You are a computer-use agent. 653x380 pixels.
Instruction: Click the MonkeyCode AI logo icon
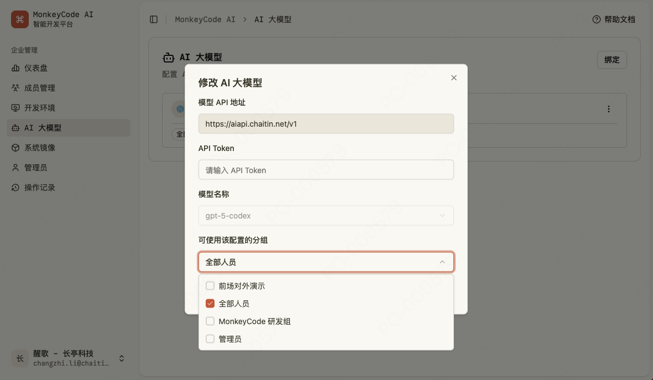click(20, 19)
